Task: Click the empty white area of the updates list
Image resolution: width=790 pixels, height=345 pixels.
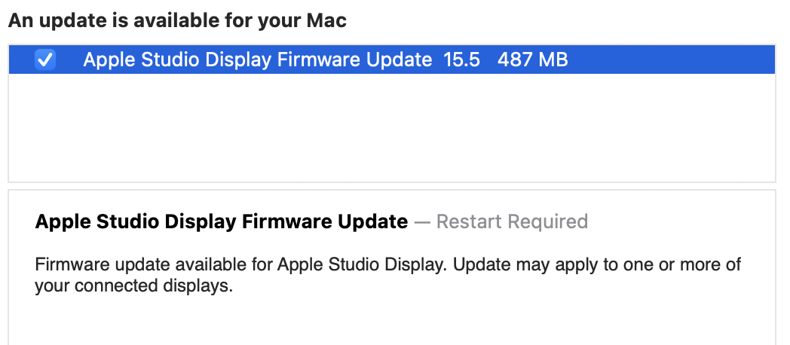Action: 391,128
